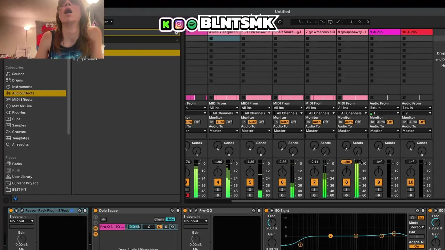The image size is (445, 250).
Task: Open EQ Eight Mode Stereo dropdown
Action: pyautogui.click(x=416, y=227)
